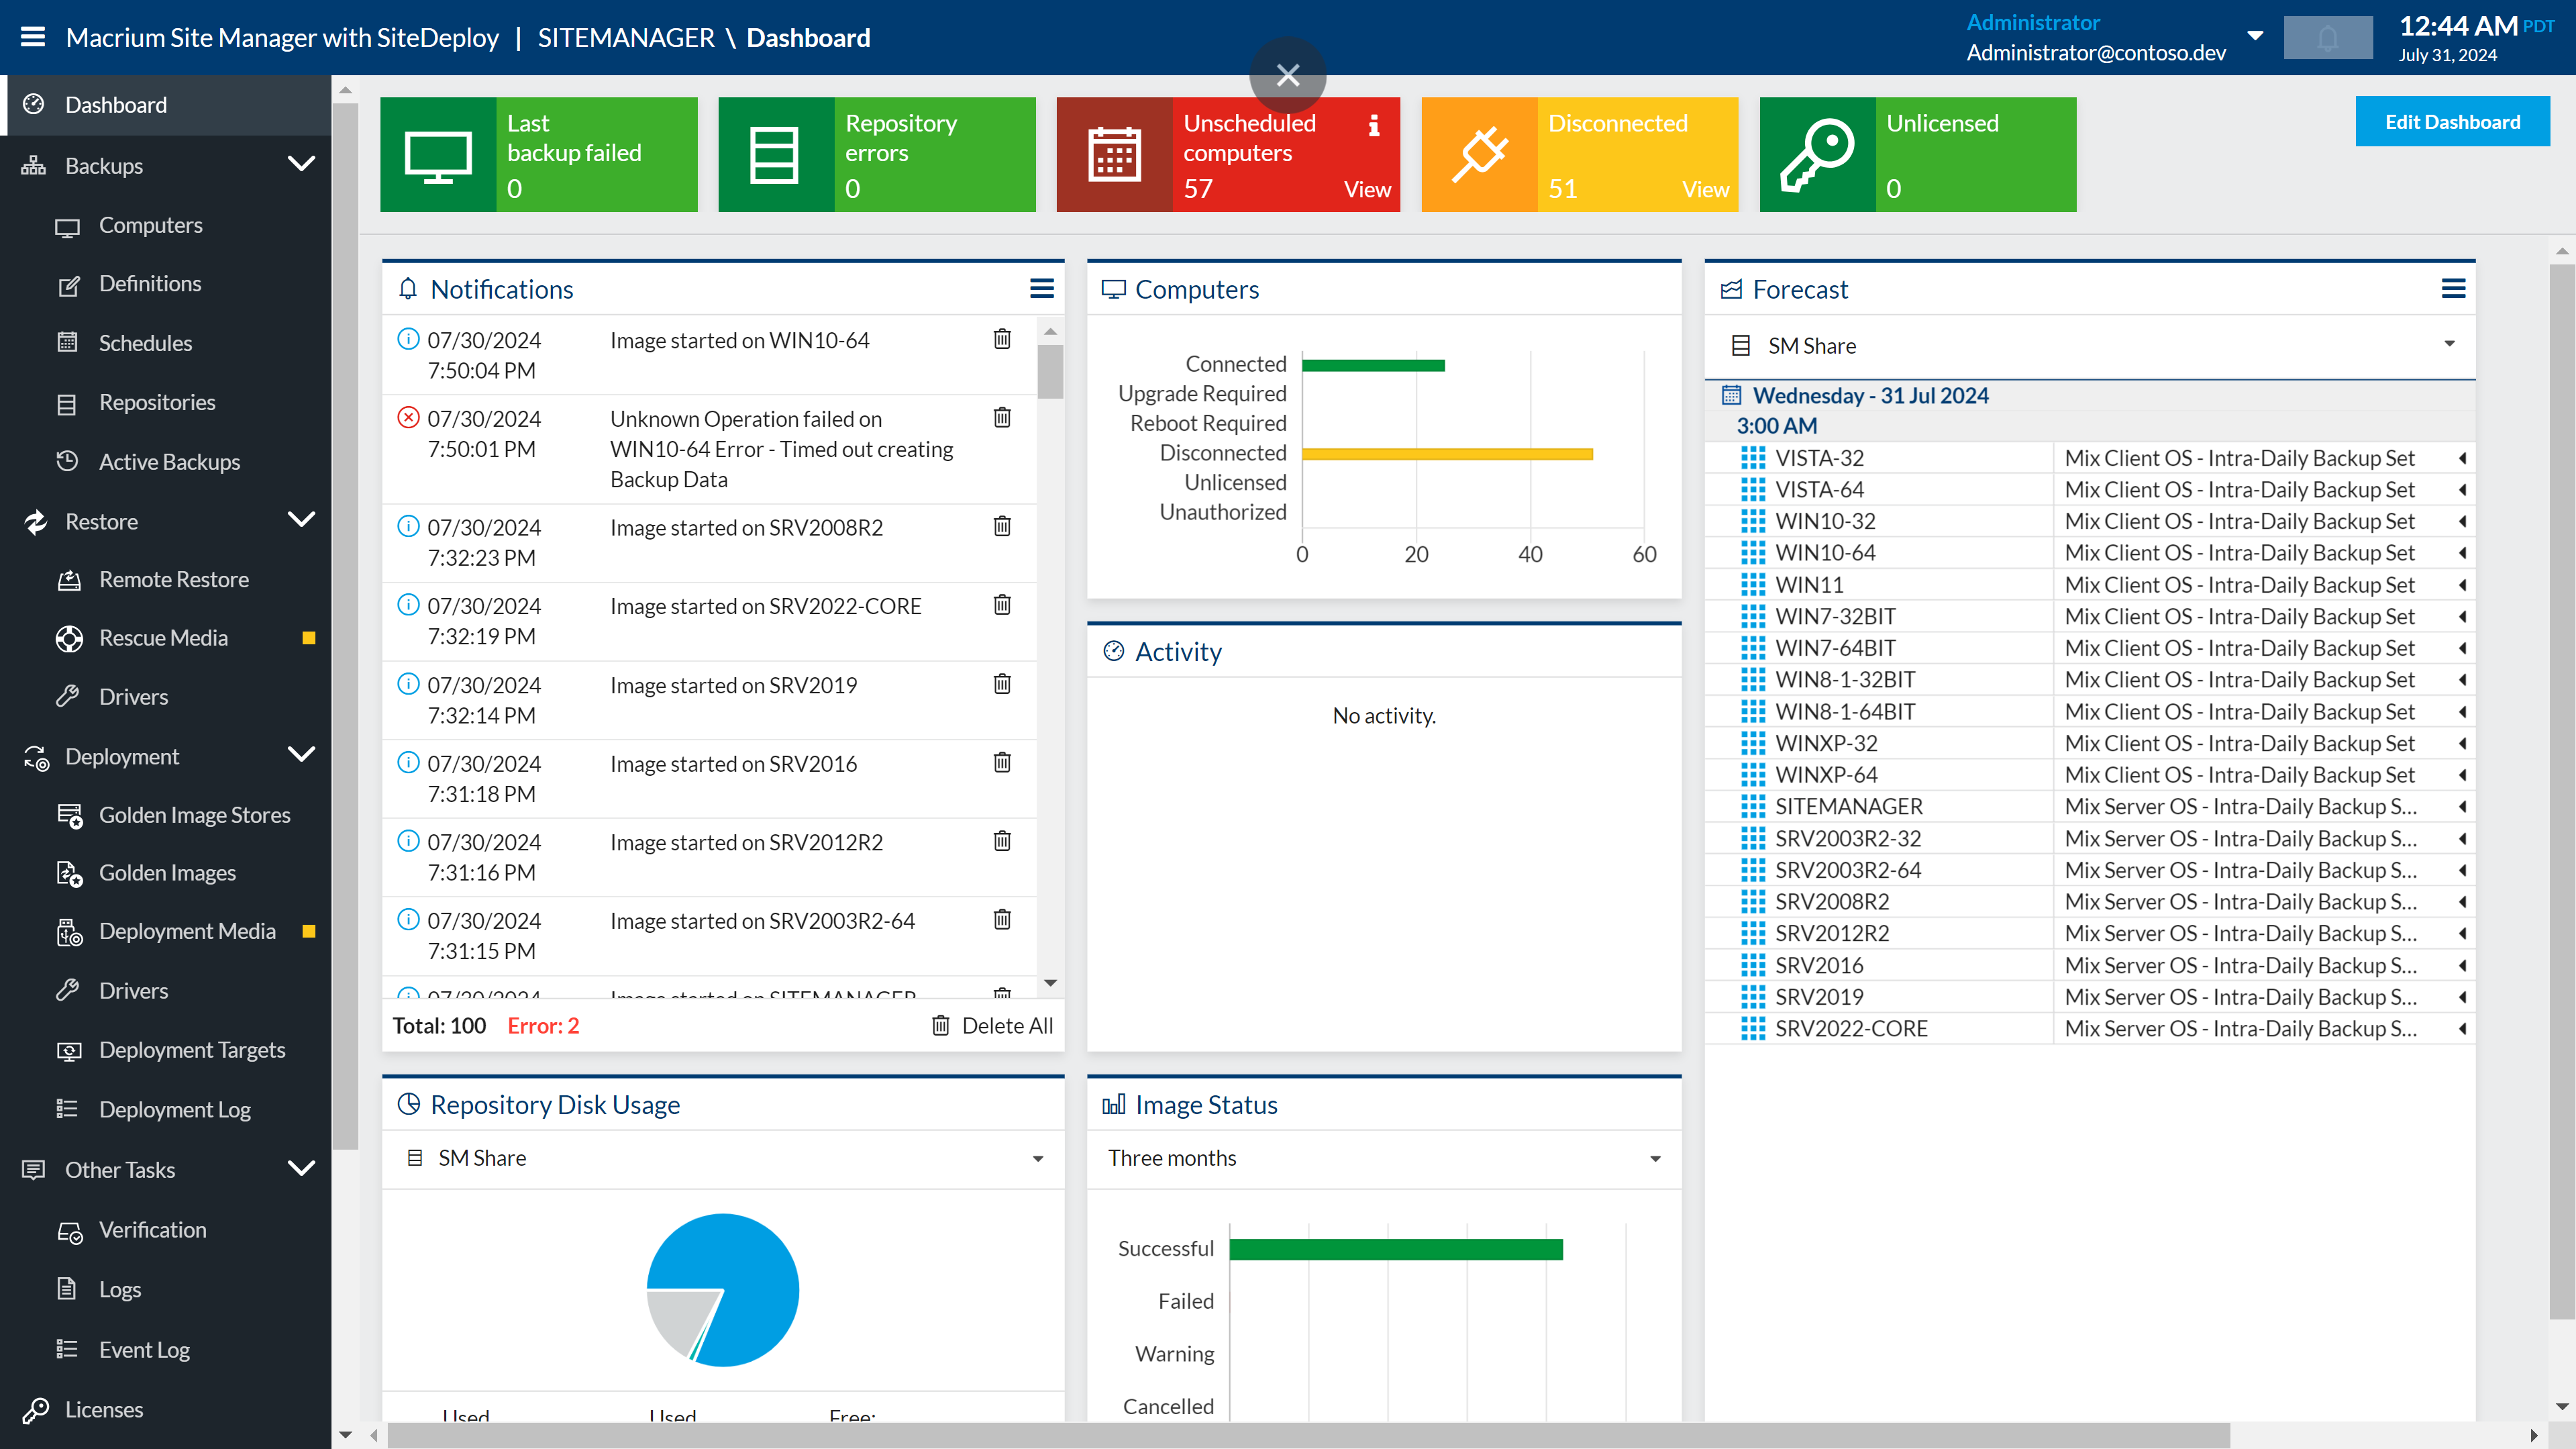Collapse the VISTA-32 forecast entry
Image resolution: width=2576 pixels, height=1449 pixels.
[x=2463, y=457]
